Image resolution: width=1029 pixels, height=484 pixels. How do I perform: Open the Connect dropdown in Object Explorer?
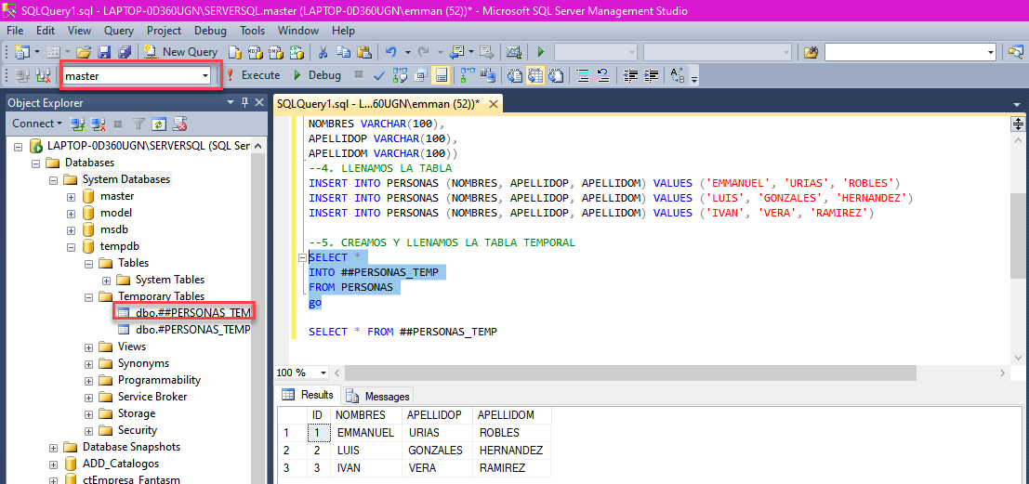point(37,124)
